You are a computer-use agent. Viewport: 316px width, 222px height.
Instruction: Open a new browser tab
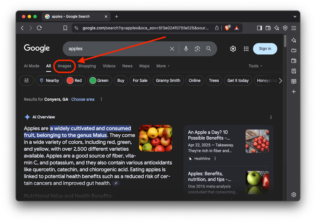pyautogui.click(x=116, y=16)
